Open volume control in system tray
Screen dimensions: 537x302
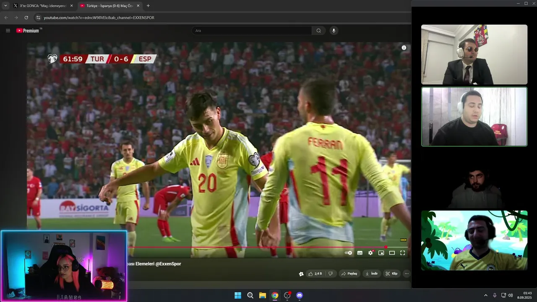511,295
